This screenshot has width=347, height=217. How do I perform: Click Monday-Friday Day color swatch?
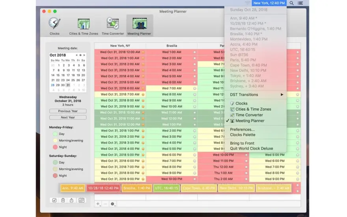point(55,134)
